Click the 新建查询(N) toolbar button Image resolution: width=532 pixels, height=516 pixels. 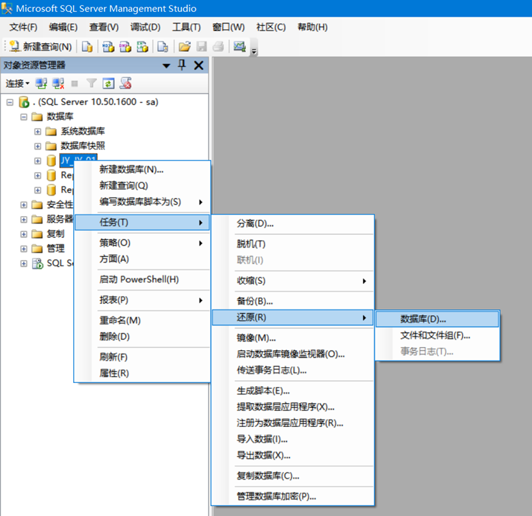pos(41,47)
